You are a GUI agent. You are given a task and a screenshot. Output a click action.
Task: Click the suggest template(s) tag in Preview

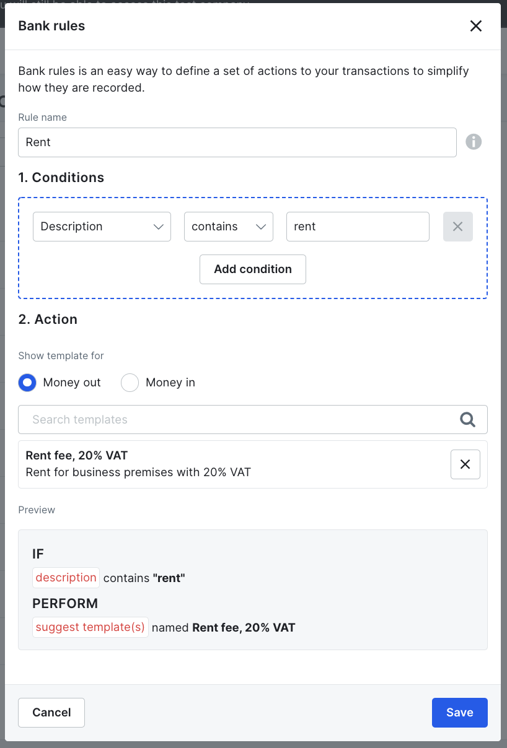click(x=90, y=627)
